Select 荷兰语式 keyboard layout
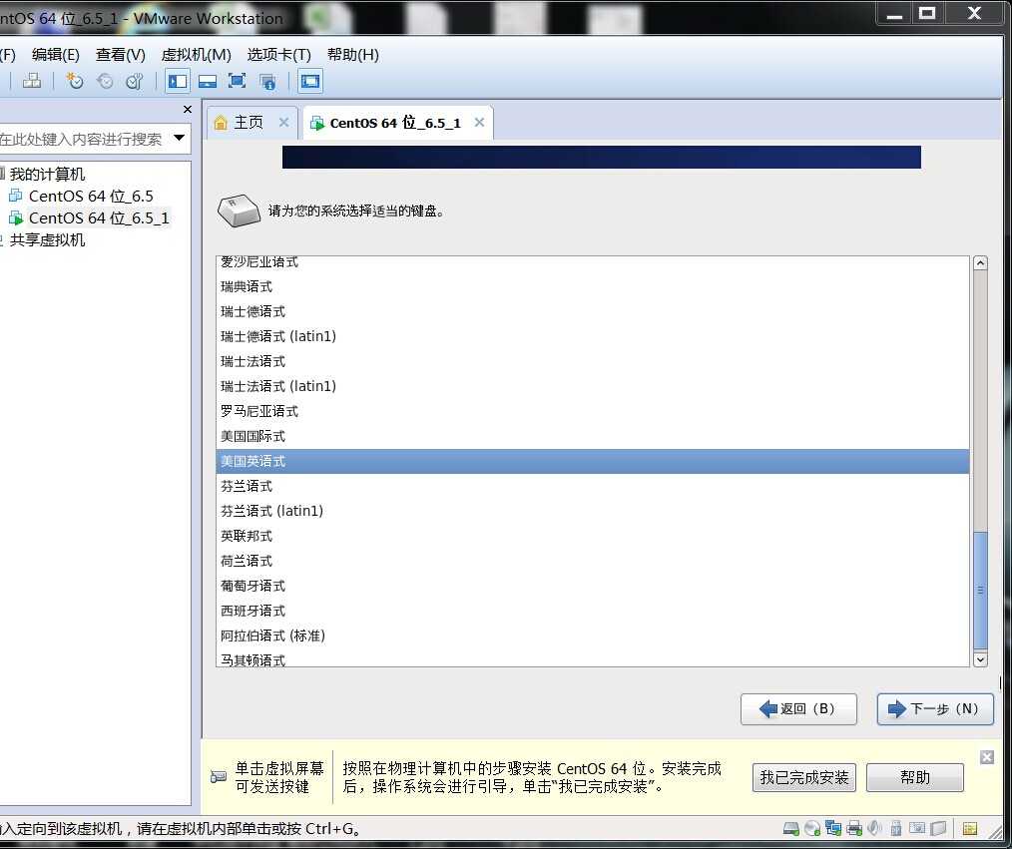This screenshot has width=1012, height=849. click(x=593, y=561)
